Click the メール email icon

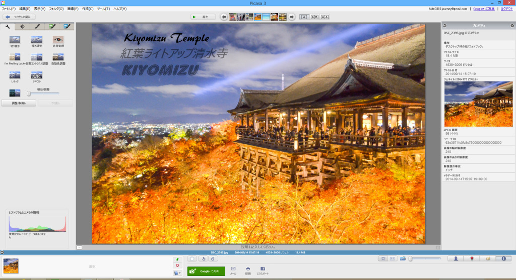click(233, 270)
